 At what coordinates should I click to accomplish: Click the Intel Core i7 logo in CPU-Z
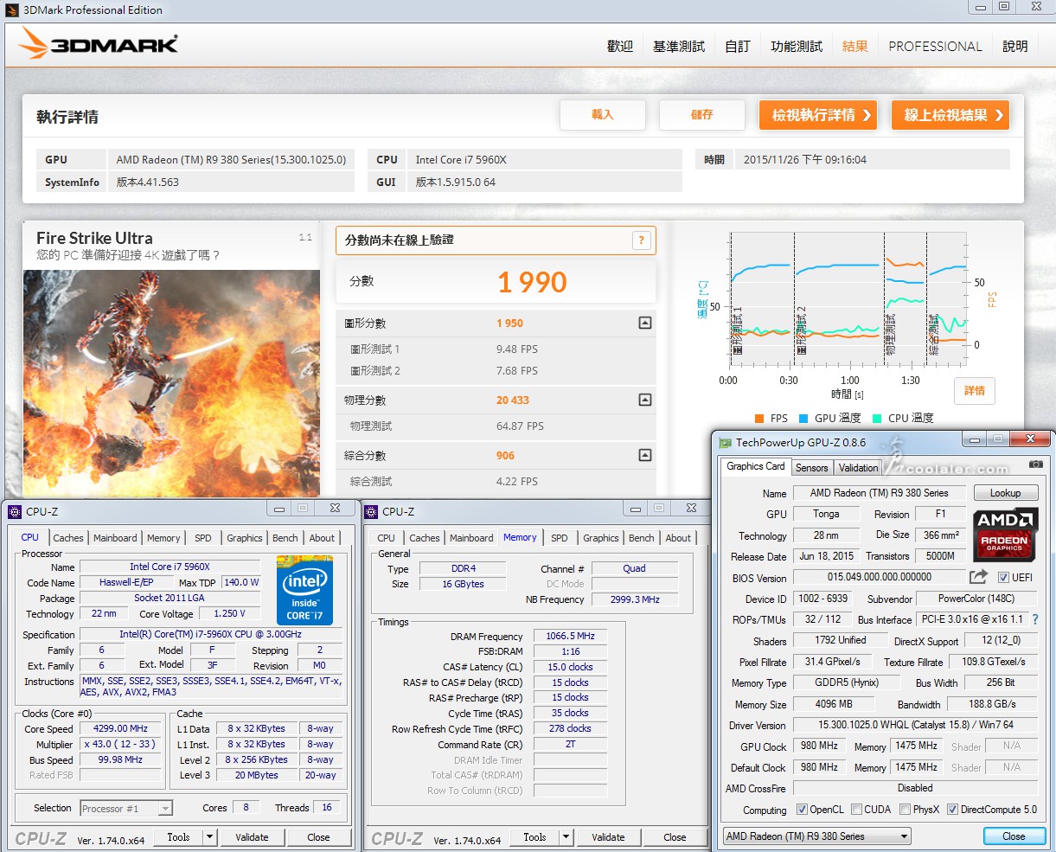click(304, 590)
